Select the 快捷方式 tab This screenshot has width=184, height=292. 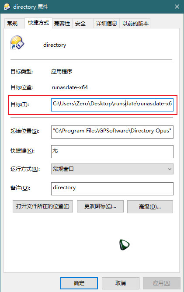point(38,23)
